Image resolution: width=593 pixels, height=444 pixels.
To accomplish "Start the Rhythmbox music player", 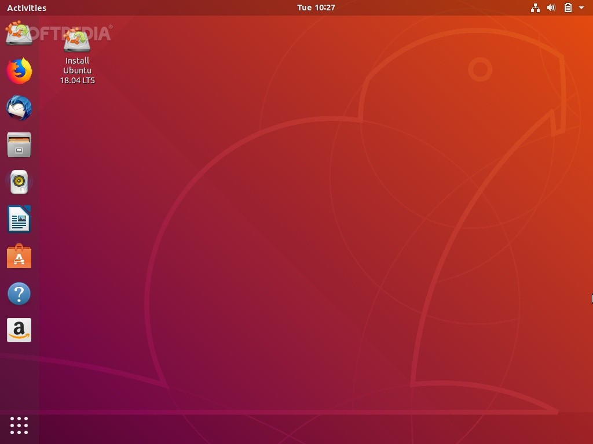I will [x=19, y=182].
